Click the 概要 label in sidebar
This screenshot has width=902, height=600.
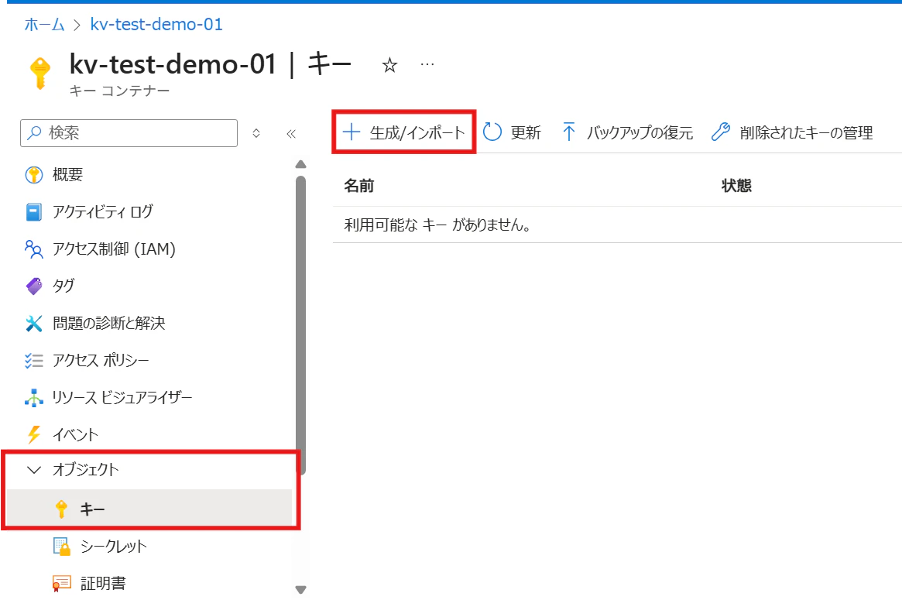(68, 174)
